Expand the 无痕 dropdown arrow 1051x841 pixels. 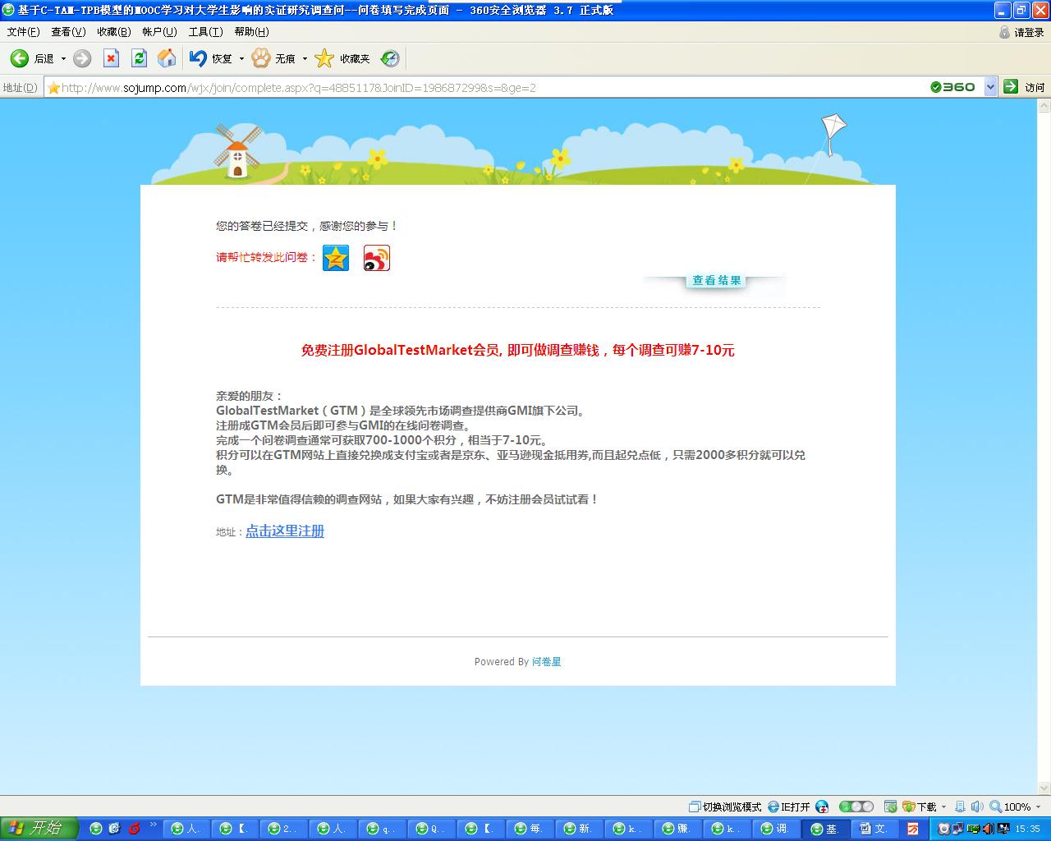tap(305, 59)
